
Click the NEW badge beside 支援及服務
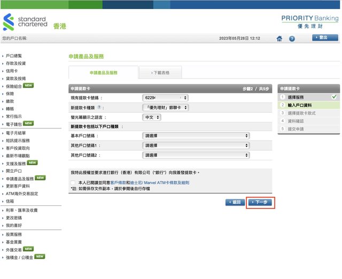pos(32,162)
